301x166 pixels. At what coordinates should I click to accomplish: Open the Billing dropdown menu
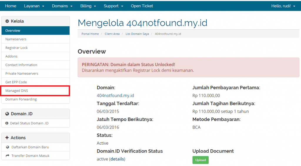(x=88, y=6)
